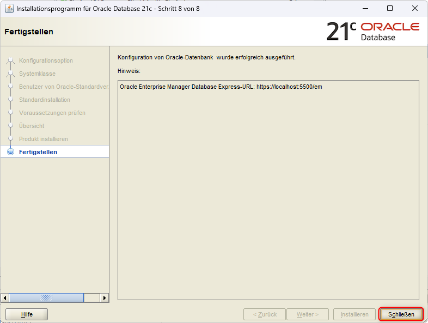Click the Übersicht step
Screen dimensions: 428x323
click(x=32, y=126)
